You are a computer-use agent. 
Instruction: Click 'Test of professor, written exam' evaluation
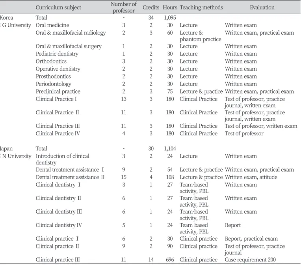tap(261, 126)
